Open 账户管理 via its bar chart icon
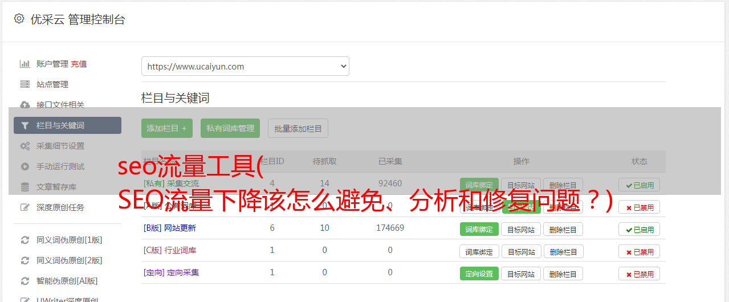The image size is (729, 302). (x=25, y=64)
